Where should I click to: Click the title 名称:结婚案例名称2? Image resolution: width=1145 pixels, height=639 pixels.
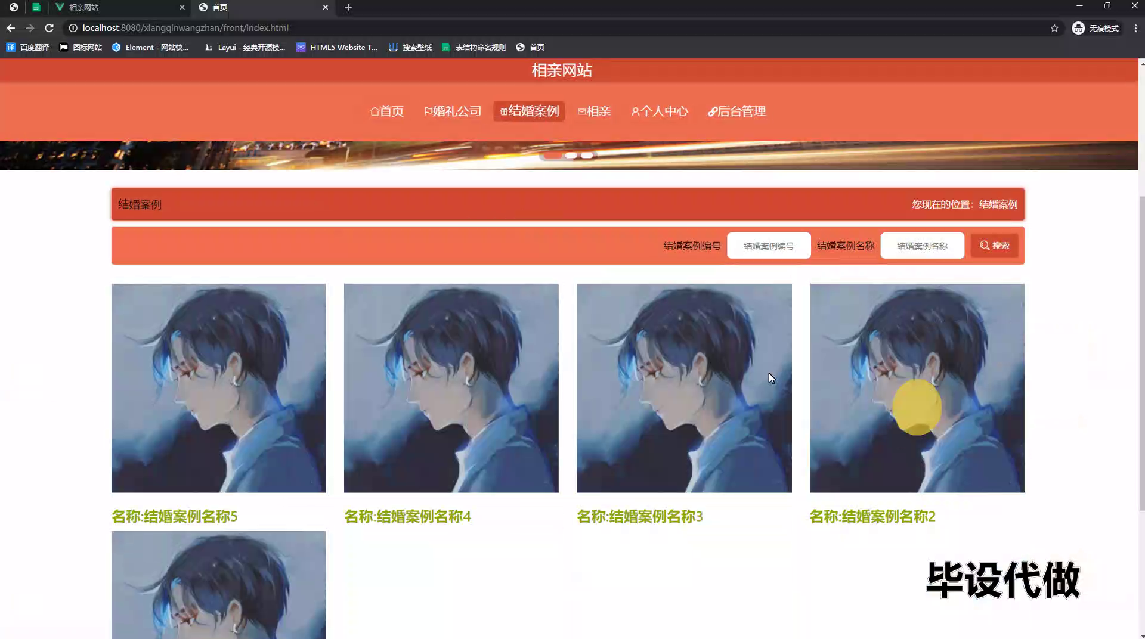point(872,516)
